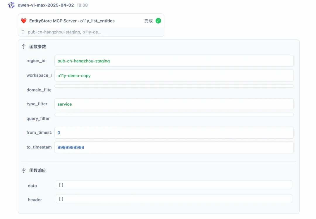Click the data response field
316x219 pixels.
[174, 185]
